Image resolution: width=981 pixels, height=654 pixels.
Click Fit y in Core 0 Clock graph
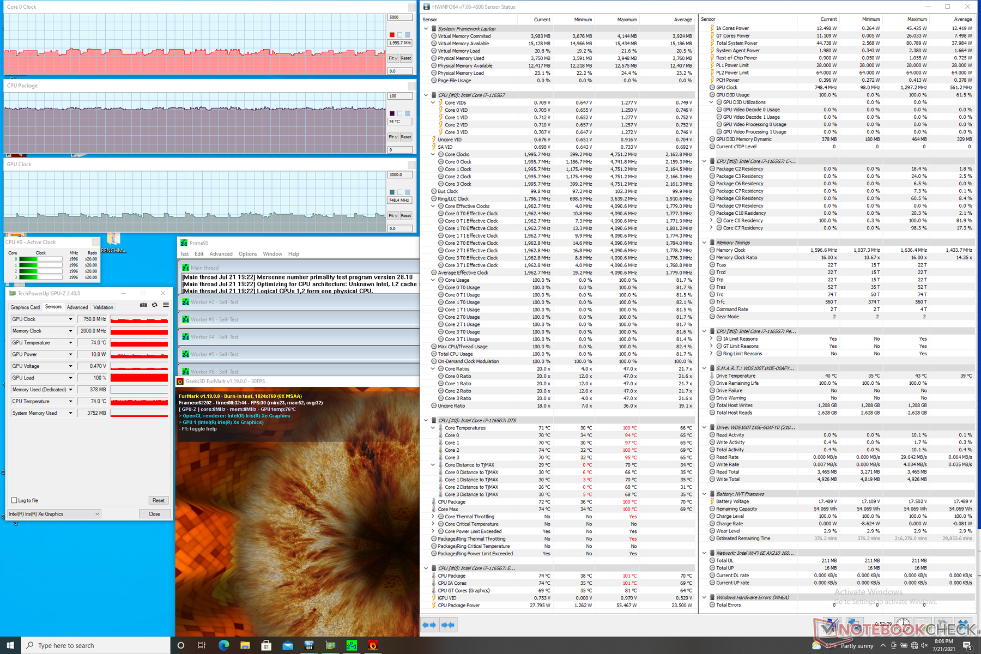click(x=393, y=58)
